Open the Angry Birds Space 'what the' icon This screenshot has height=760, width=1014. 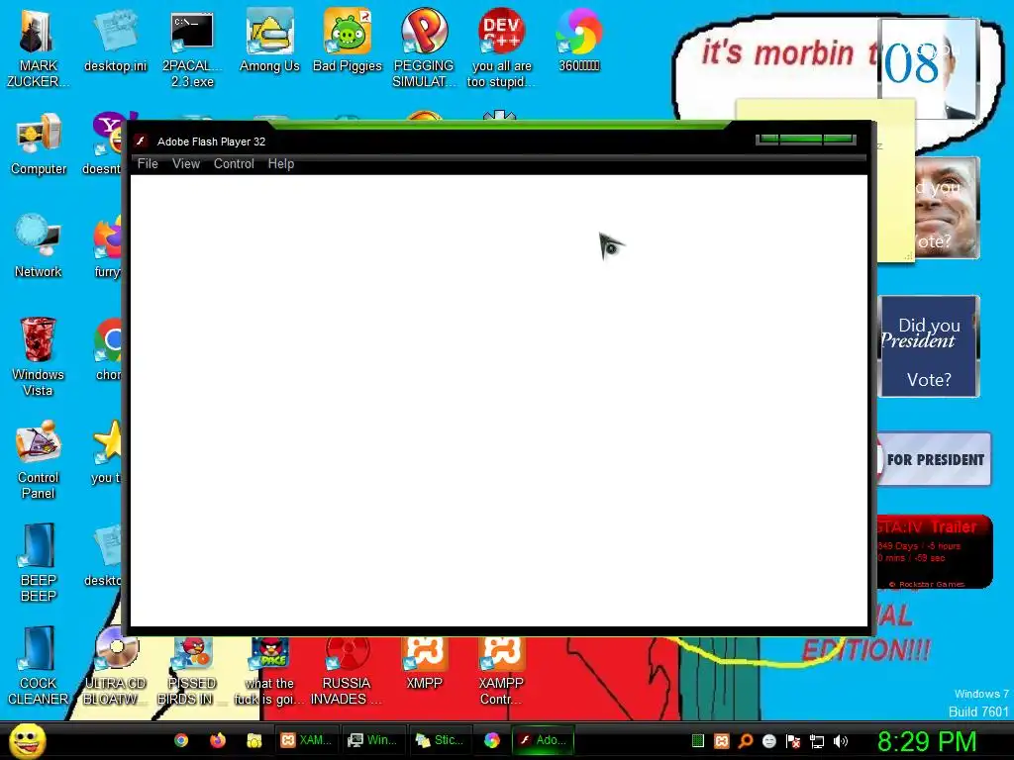[x=269, y=671]
